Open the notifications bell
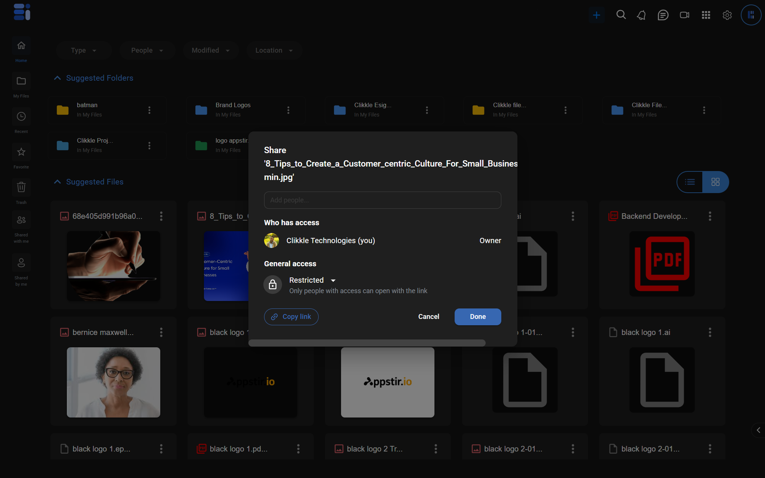Viewport: 765px width, 478px height. pyautogui.click(x=641, y=15)
